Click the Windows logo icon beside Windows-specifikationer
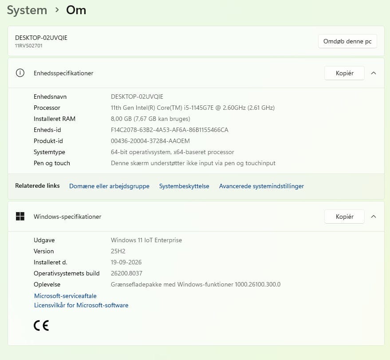This screenshot has width=390, height=360. point(20,217)
